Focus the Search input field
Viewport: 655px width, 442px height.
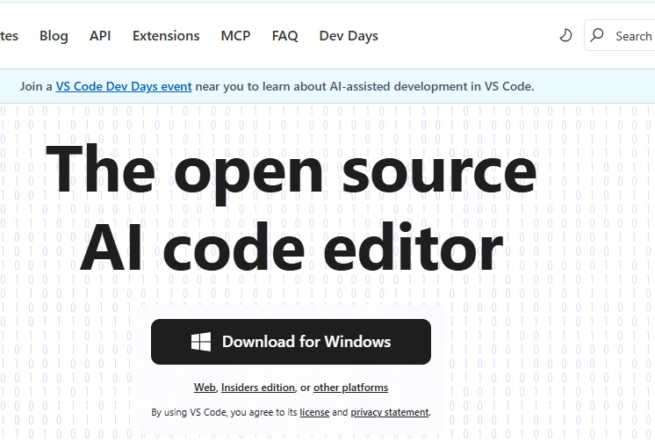(632, 36)
